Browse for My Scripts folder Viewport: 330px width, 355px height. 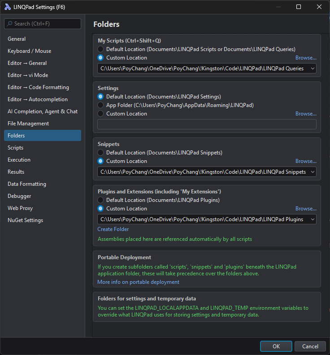[306, 58]
